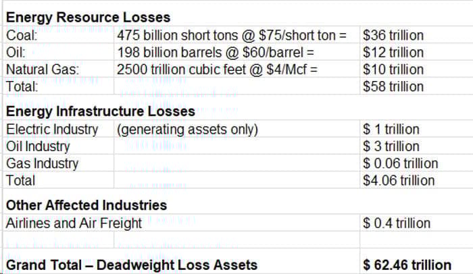Image resolution: width=473 pixels, height=274 pixels.
Task: Select the '$ 62.46 trillion' grand total cell
Action: tap(407, 265)
